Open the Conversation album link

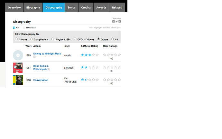pos(41,80)
